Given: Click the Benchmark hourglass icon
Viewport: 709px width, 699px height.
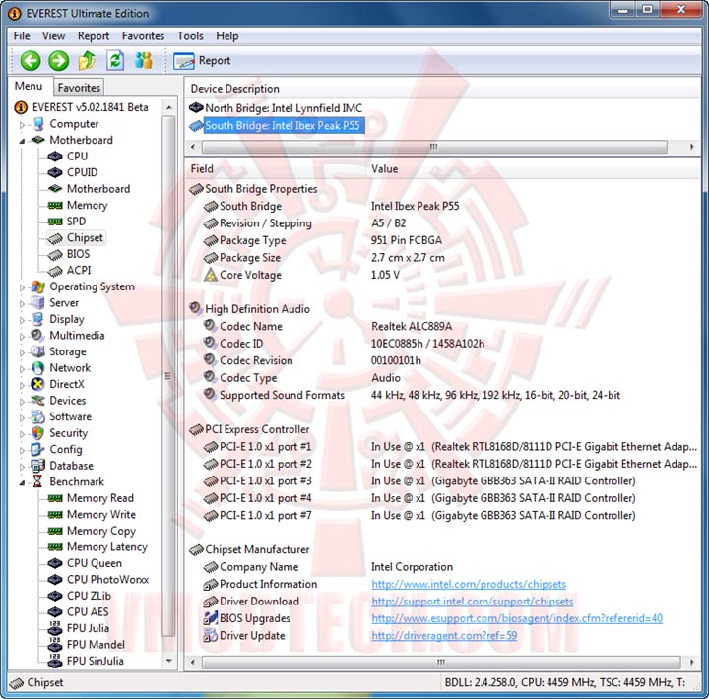Looking at the screenshot, I should click(x=37, y=482).
